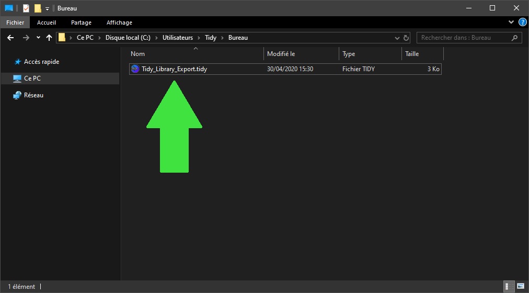
Task: Click the Forward navigation arrow
Action: click(26, 38)
